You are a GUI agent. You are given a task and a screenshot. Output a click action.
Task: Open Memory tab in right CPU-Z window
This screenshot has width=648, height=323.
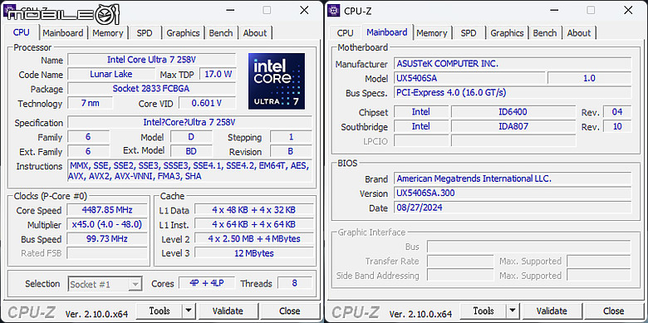pos(431,33)
